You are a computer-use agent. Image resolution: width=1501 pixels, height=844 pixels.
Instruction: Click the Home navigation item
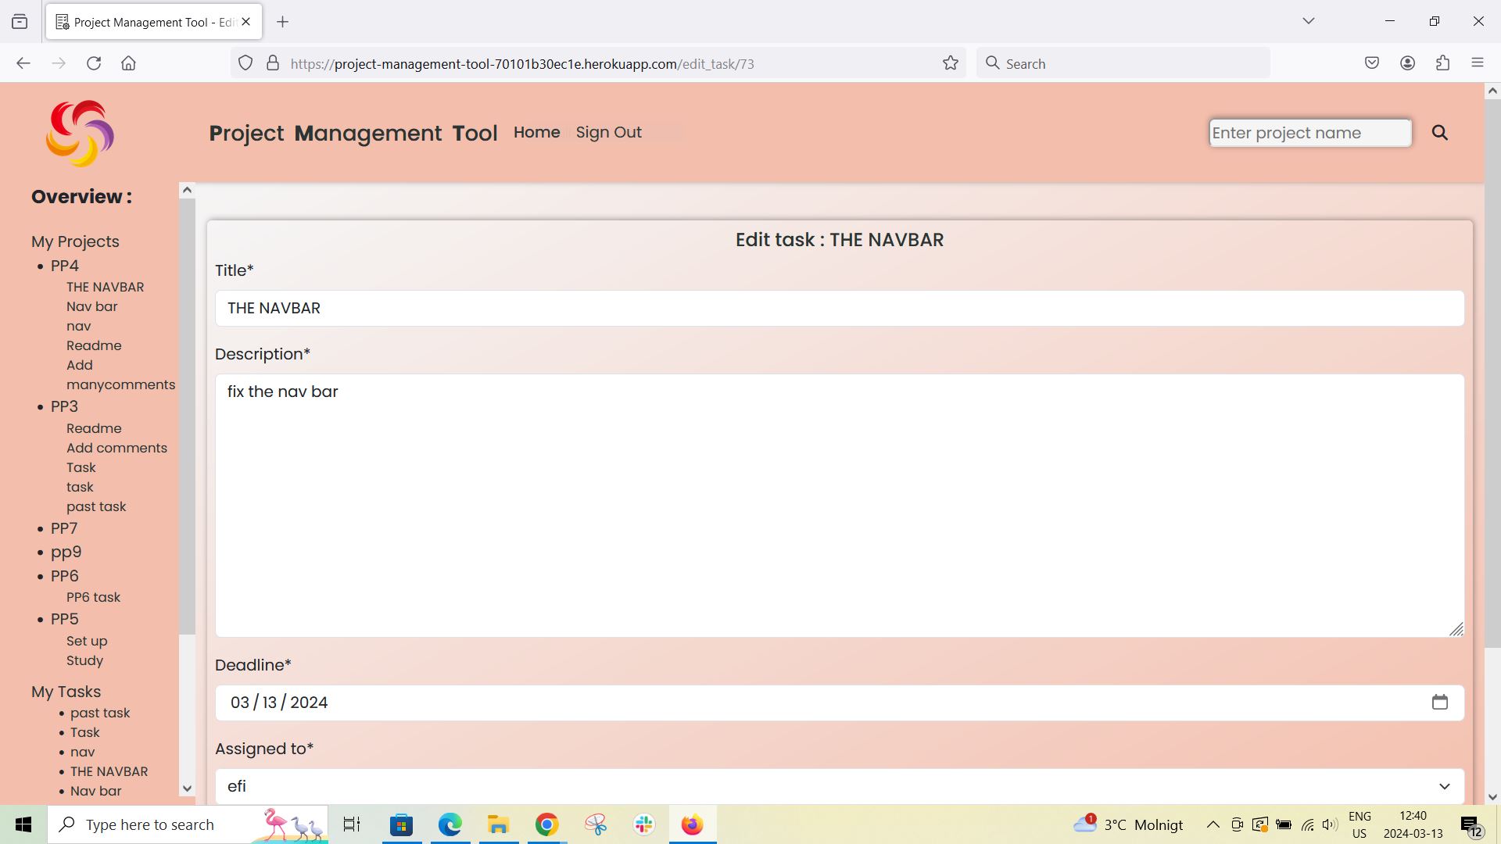click(536, 132)
